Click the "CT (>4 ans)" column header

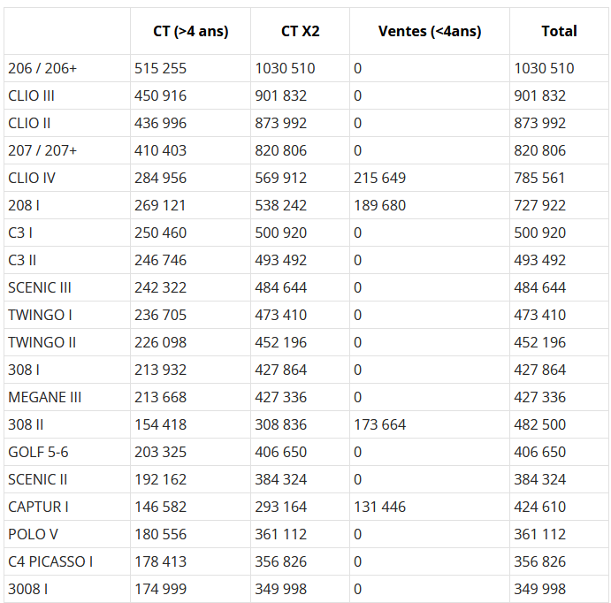click(190, 31)
